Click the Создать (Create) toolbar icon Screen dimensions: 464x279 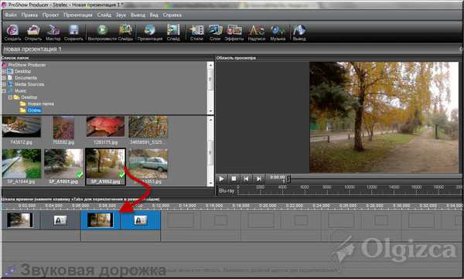point(12,32)
